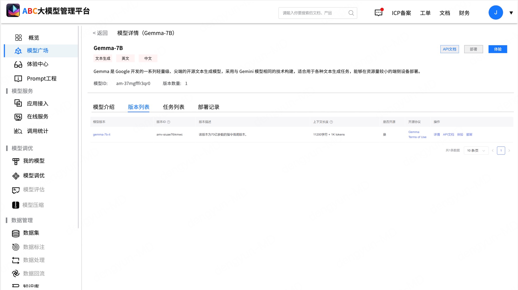This screenshot has width=518, height=290.
Task: Click the 数据集 database icon
Action: tap(16, 233)
